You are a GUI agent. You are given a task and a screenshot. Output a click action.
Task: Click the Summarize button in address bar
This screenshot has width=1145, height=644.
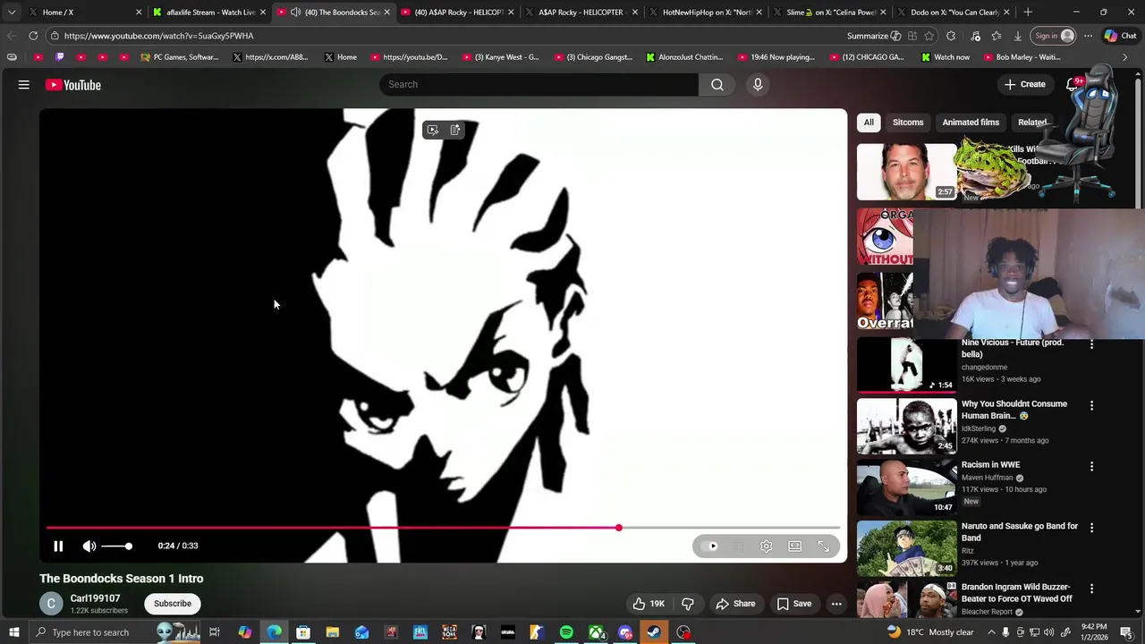874,36
